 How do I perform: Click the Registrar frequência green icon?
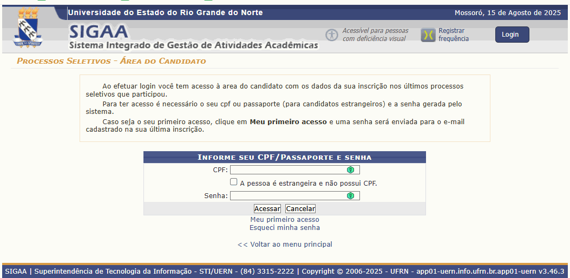click(428, 35)
